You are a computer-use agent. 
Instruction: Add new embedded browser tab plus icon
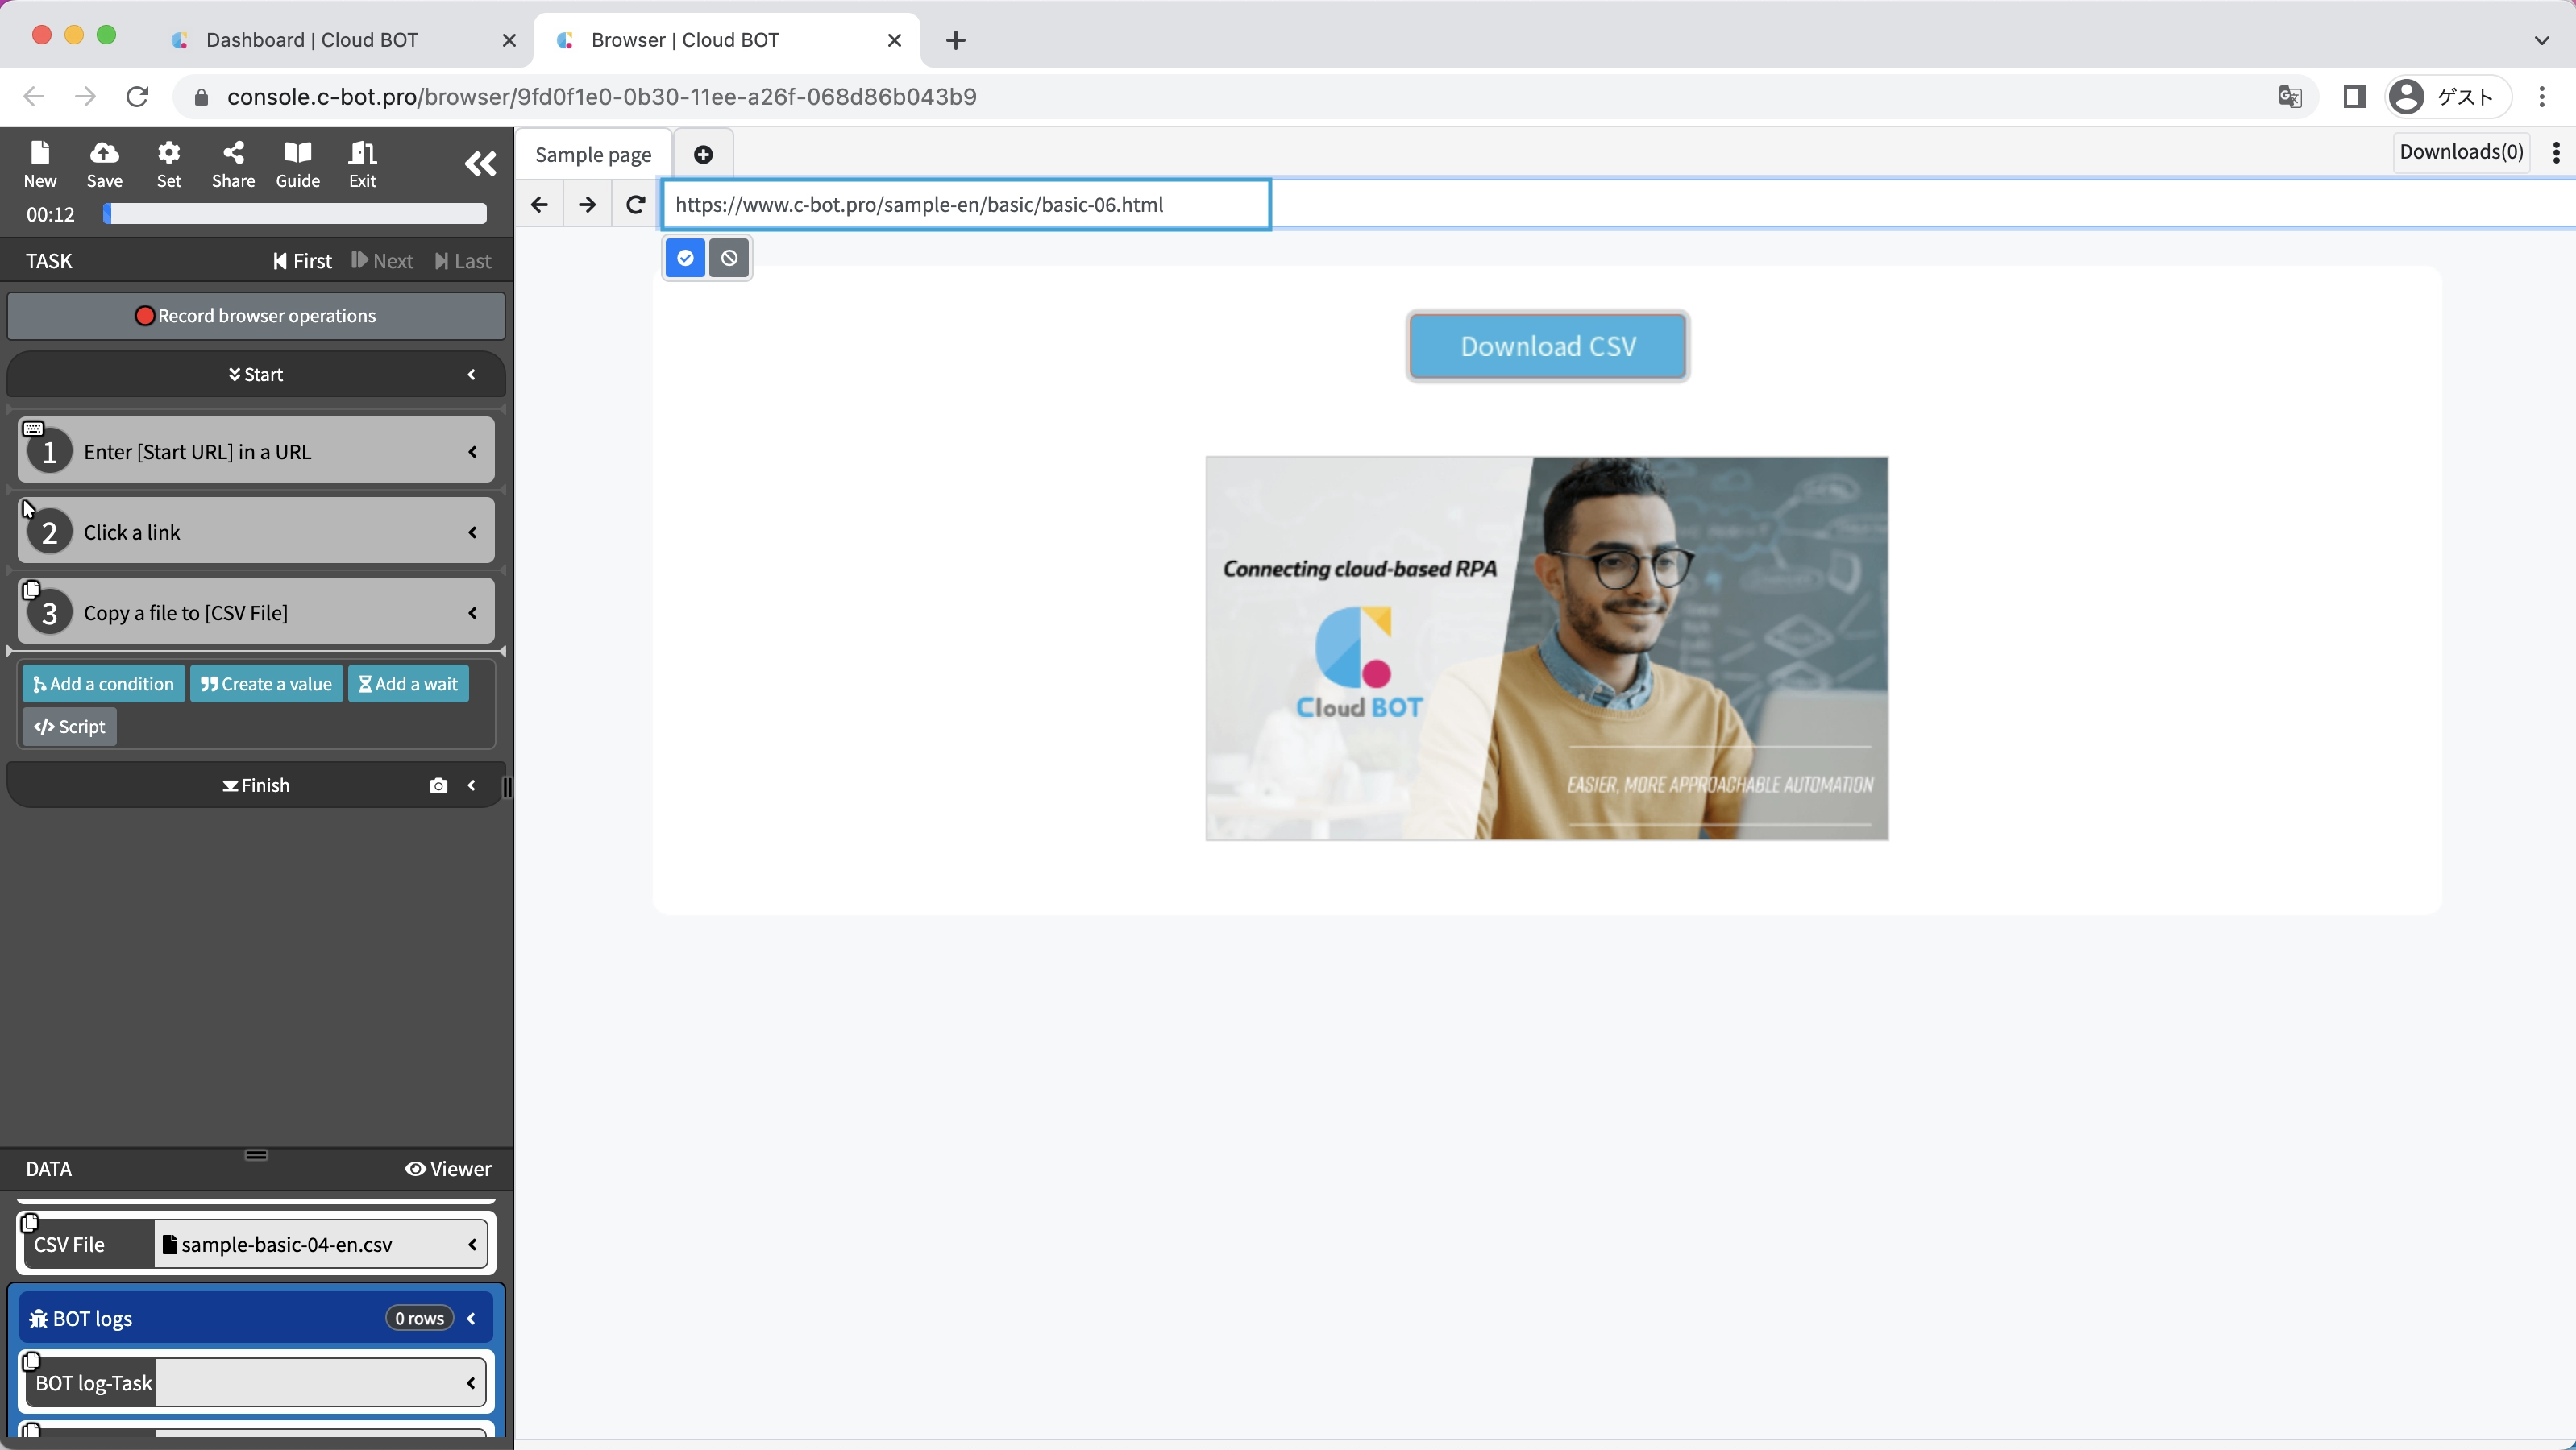click(x=703, y=154)
